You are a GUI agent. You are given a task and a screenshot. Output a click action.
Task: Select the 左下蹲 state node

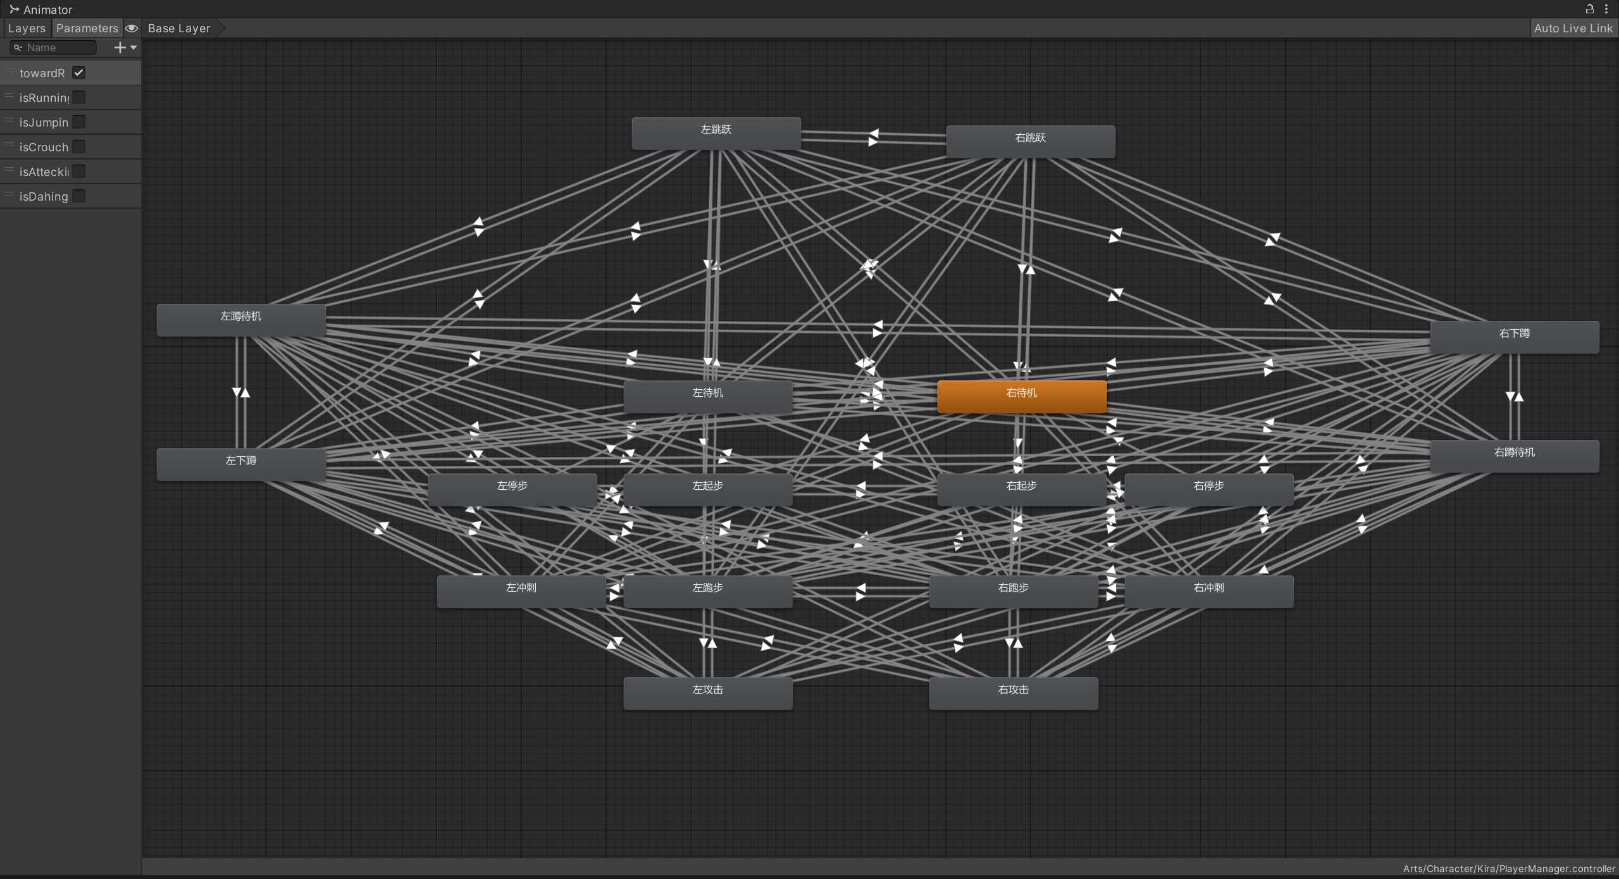(241, 464)
